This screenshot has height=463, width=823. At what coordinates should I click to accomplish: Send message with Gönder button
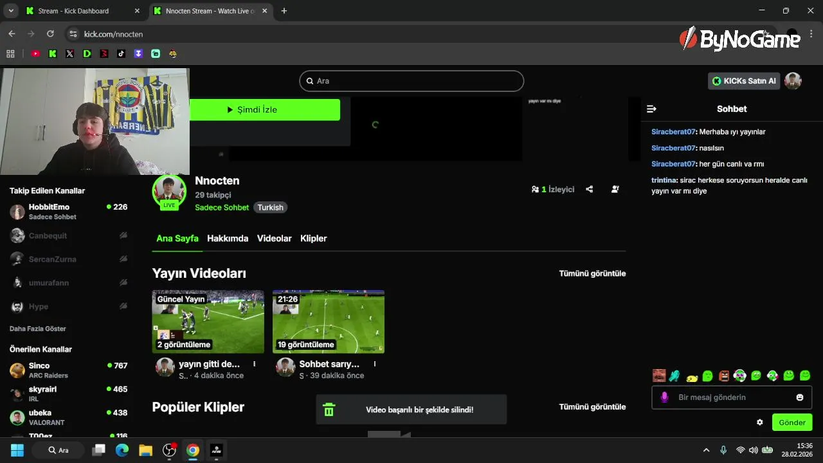coord(792,422)
